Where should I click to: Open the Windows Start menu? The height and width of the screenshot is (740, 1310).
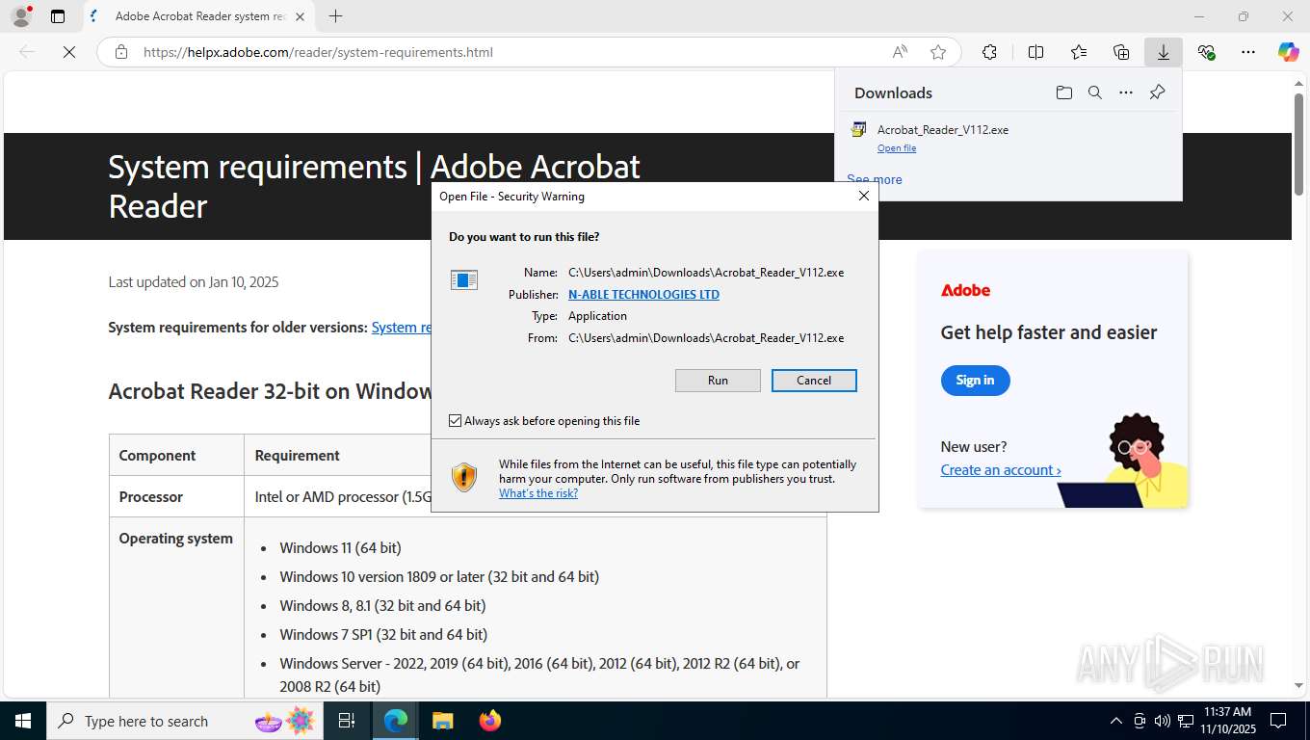pos(23,721)
